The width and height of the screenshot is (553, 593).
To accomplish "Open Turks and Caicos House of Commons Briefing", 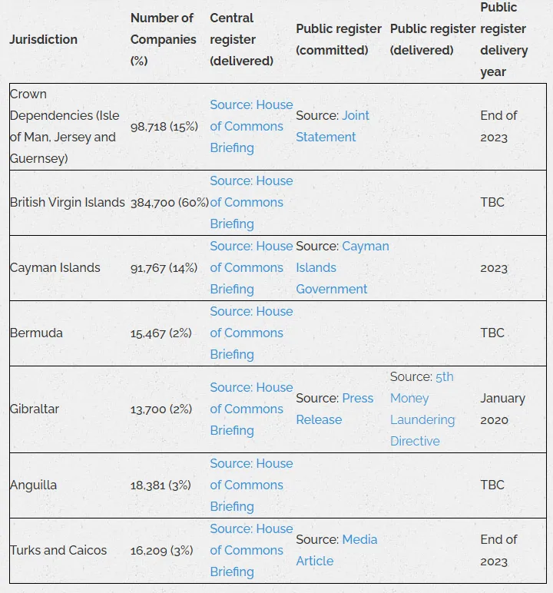I will [x=251, y=551].
